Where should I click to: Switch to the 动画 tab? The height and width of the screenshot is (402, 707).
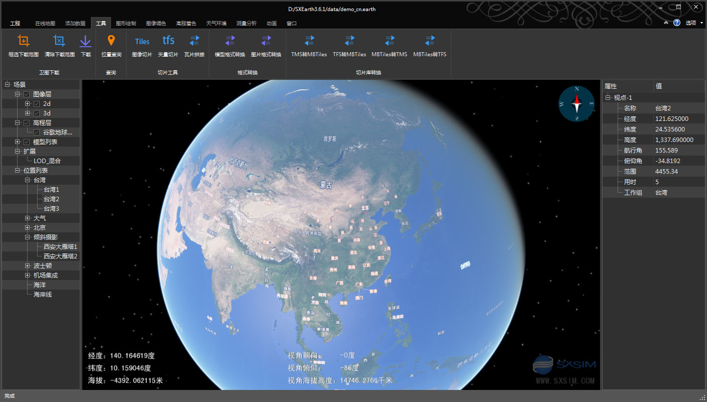click(272, 23)
